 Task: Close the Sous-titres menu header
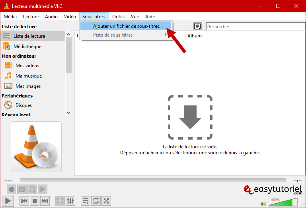(94, 17)
